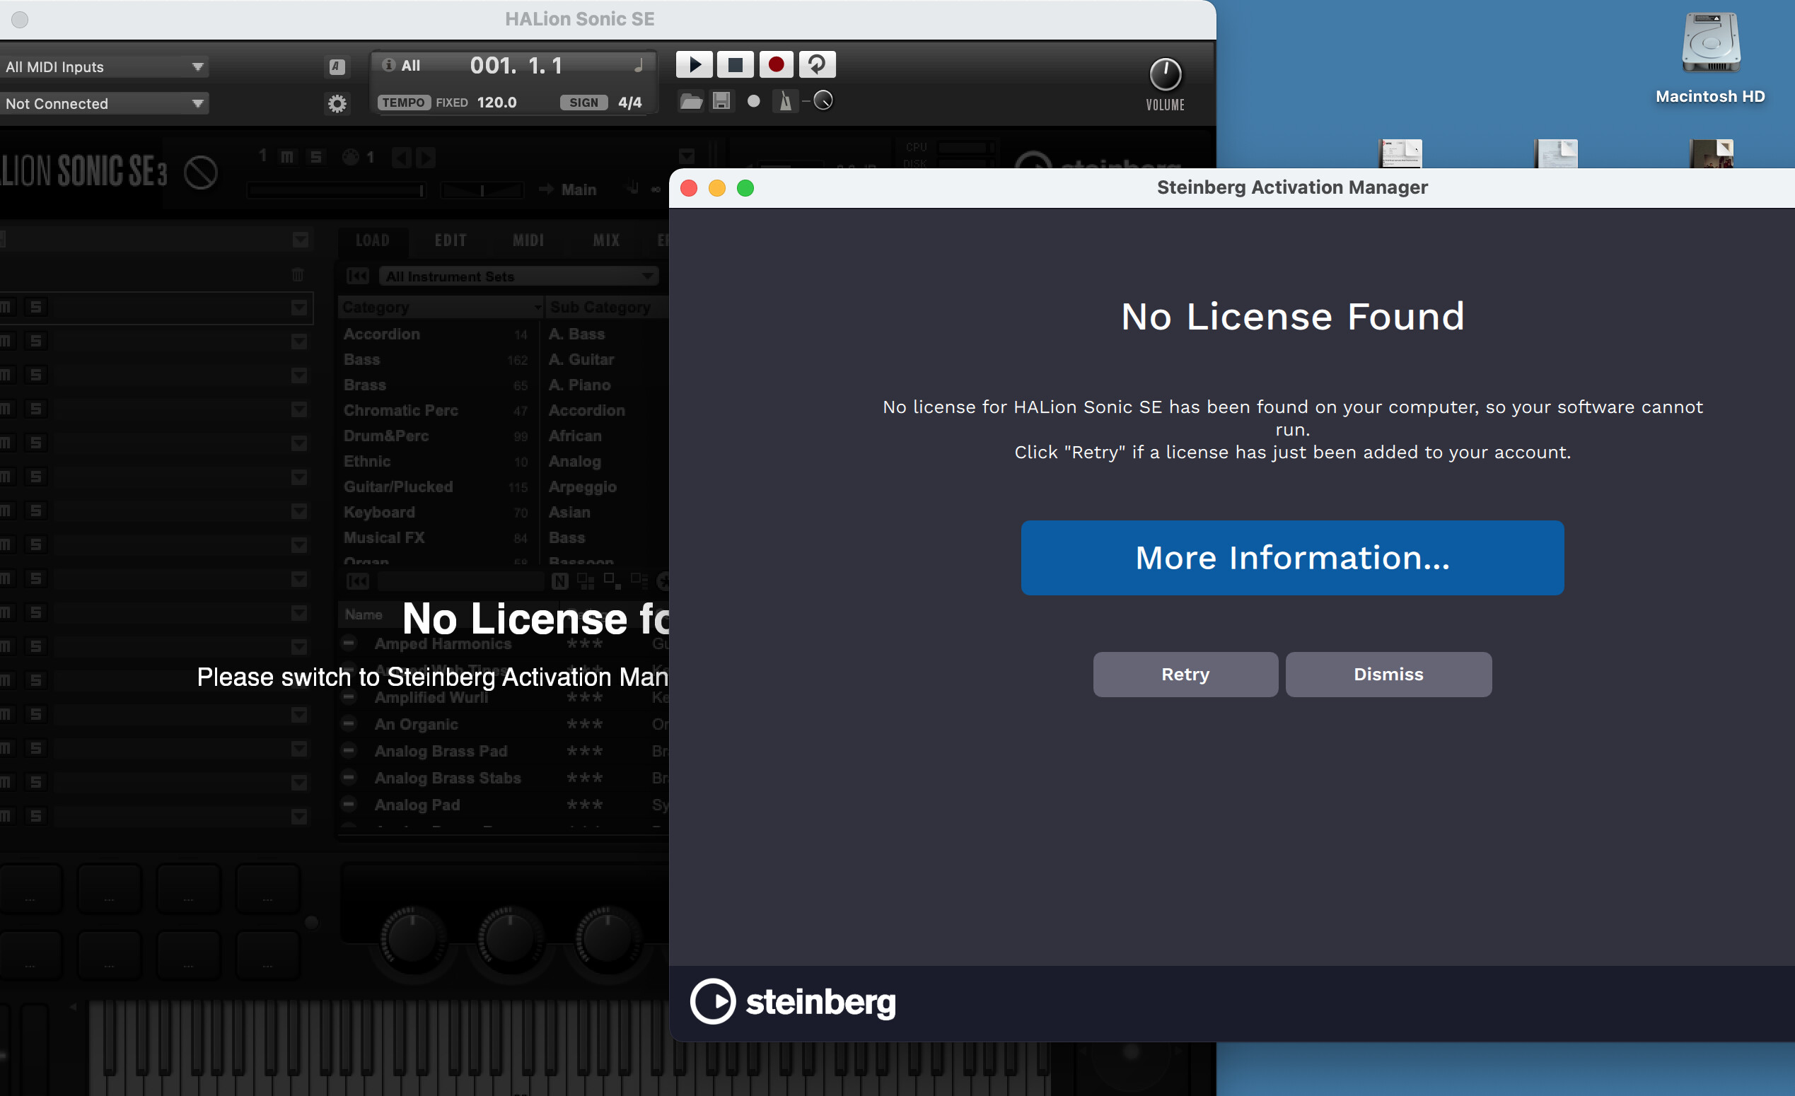Click the open MIDI file folder icon

coord(690,101)
